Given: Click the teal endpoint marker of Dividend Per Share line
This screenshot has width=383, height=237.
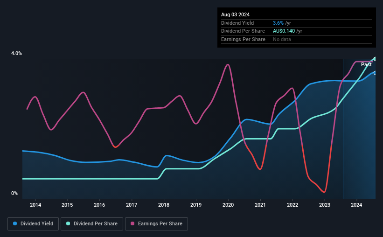Looking at the screenshot, I should [x=375, y=59].
